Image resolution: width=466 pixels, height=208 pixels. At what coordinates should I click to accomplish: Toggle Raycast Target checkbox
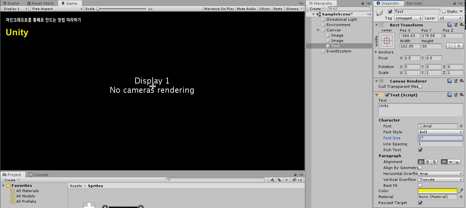pos(420,203)
